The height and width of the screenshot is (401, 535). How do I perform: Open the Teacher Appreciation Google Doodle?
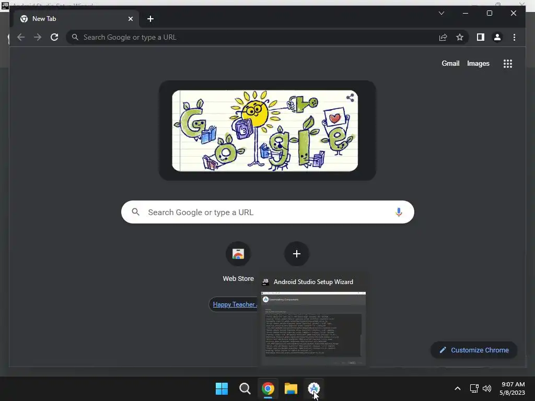coord(265,131)
